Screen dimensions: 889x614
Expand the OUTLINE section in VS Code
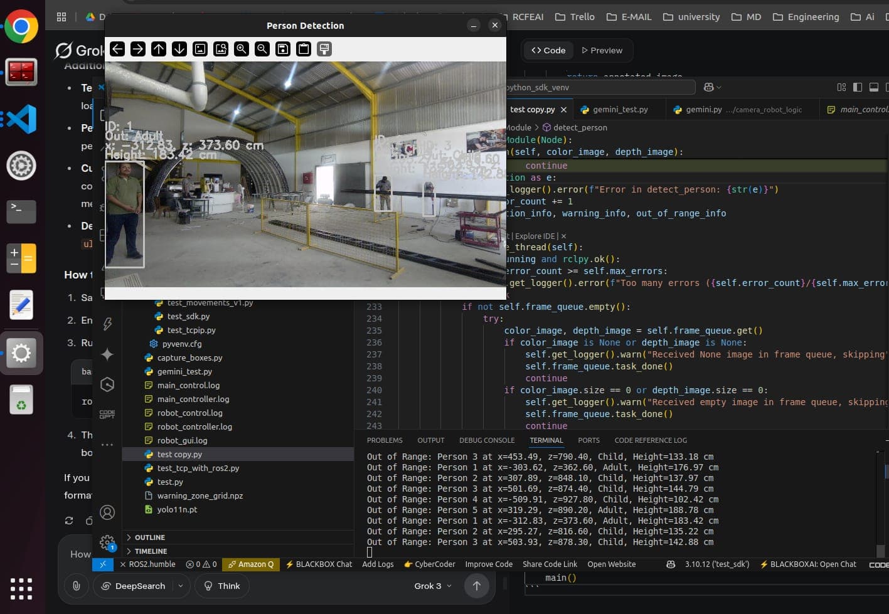tap(238, 537)
